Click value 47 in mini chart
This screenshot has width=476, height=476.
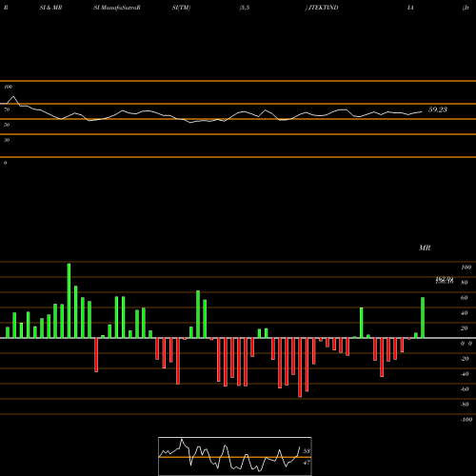tap(307, 463)
